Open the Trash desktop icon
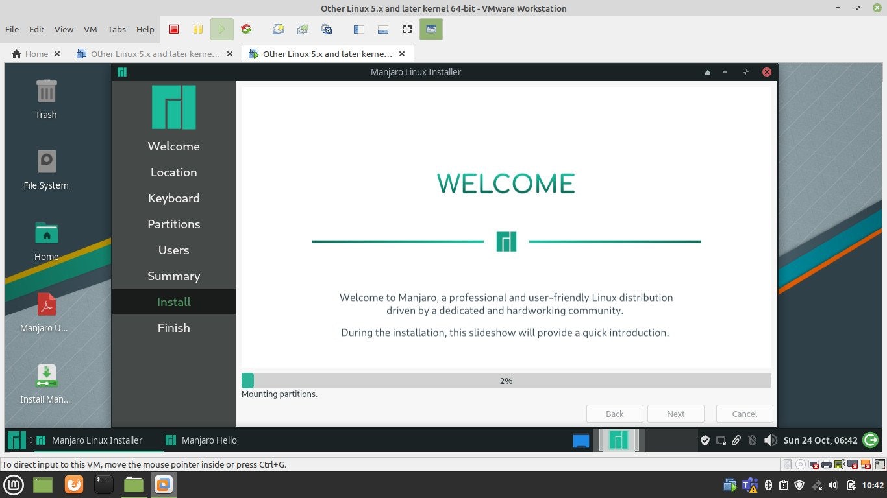This screenshot has width=887, height=498. (x=46, y=99)
